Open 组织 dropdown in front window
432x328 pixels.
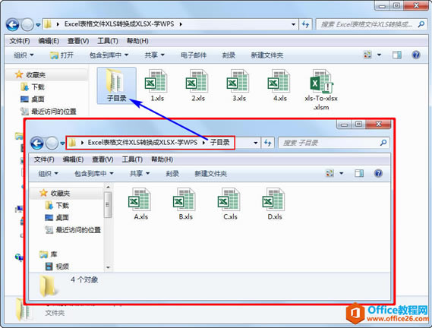[49, 173]
